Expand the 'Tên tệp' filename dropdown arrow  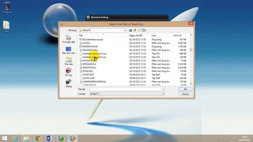click(163, 89)
